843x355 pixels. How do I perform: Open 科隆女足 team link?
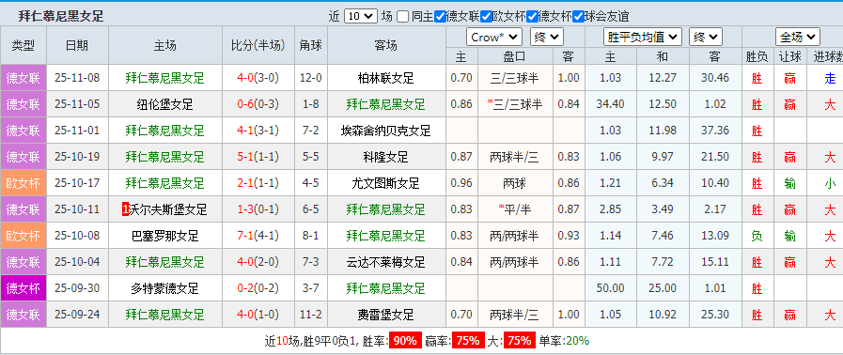[386, 158]
